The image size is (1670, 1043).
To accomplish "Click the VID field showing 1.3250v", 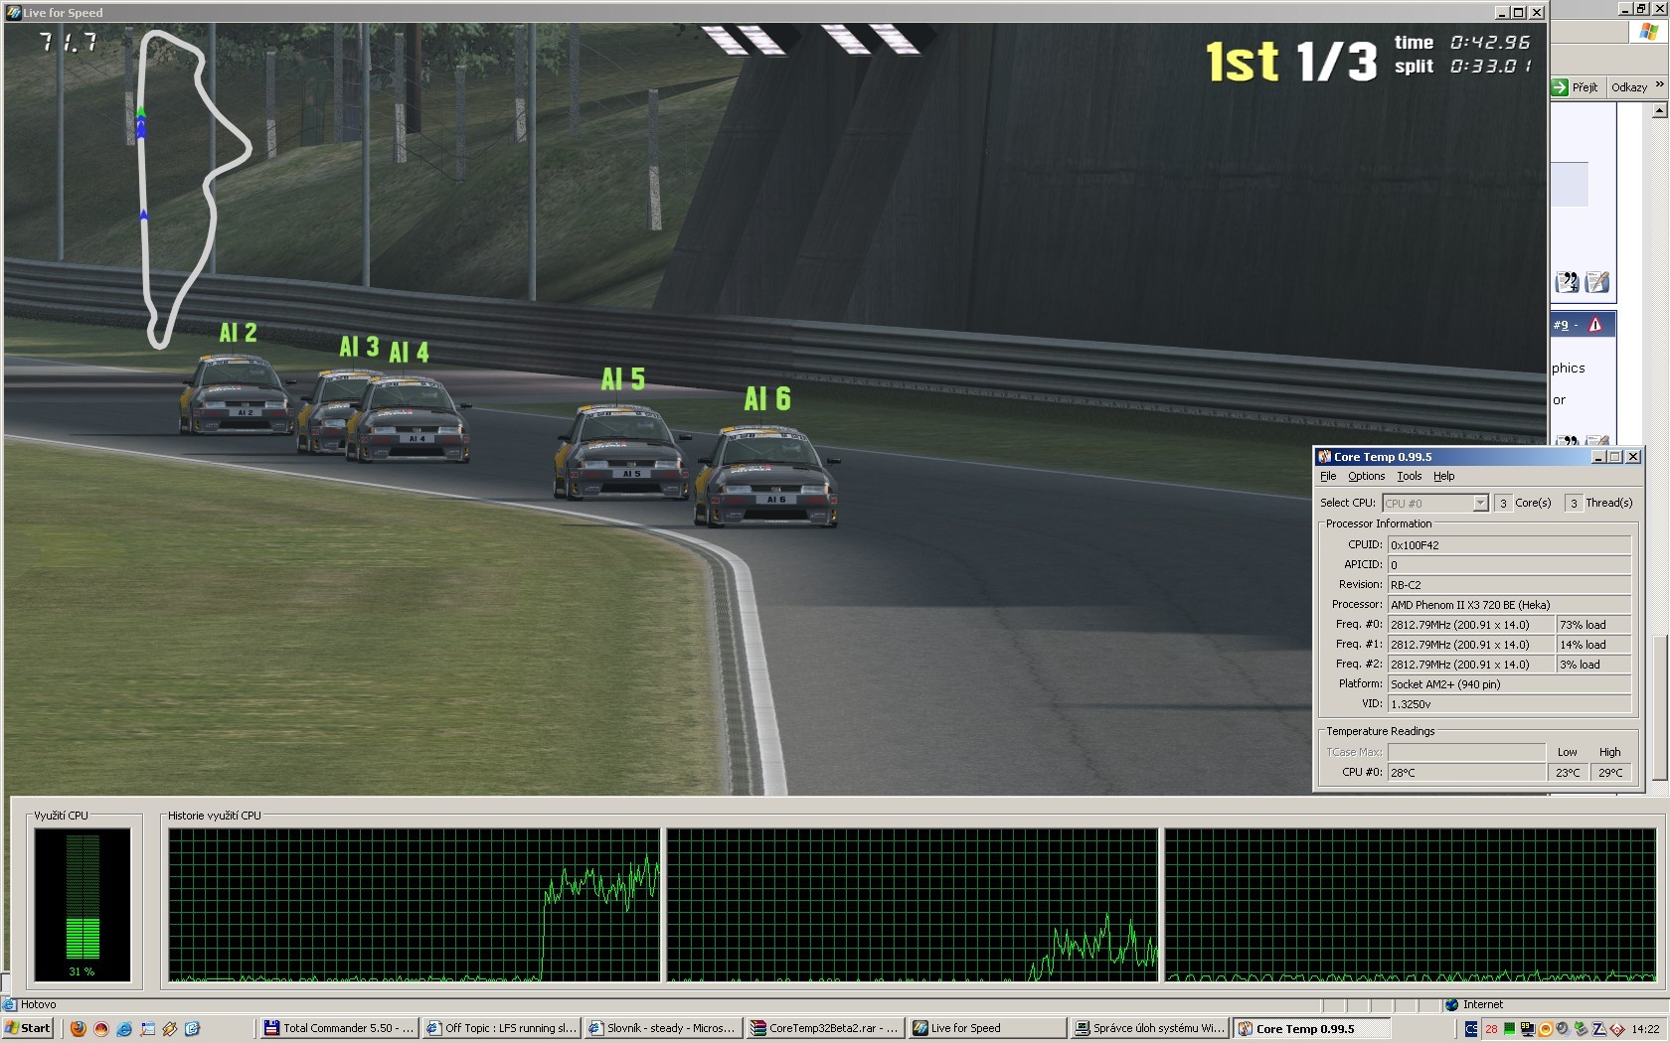I will click(1509, 704).
